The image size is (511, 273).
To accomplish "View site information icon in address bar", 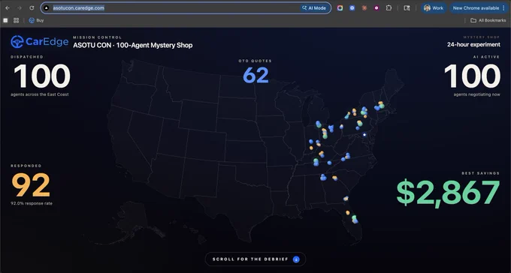I will tap(47, 7).
